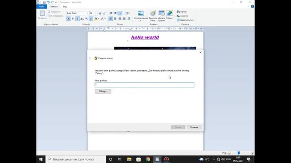Open the text color dropdown arrow
291x163 pixels.
pos(99,19)
